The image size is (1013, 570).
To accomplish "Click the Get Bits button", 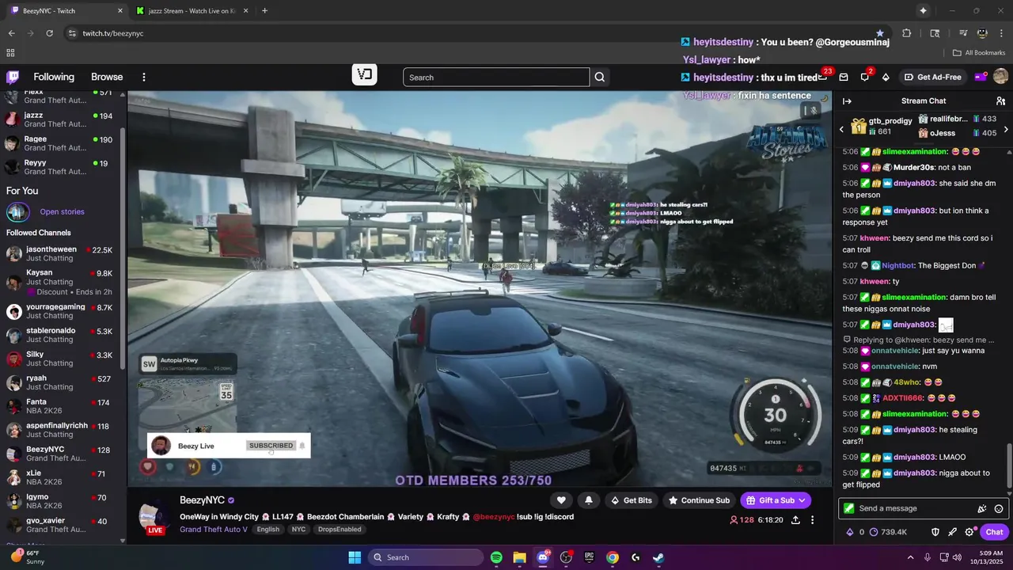I will coord(632,500).
